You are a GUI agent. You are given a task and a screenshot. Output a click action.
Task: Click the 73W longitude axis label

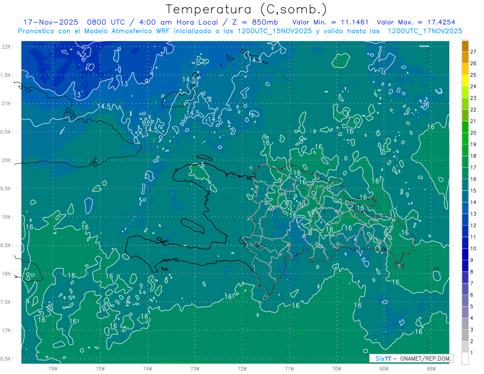click(195, 369)
